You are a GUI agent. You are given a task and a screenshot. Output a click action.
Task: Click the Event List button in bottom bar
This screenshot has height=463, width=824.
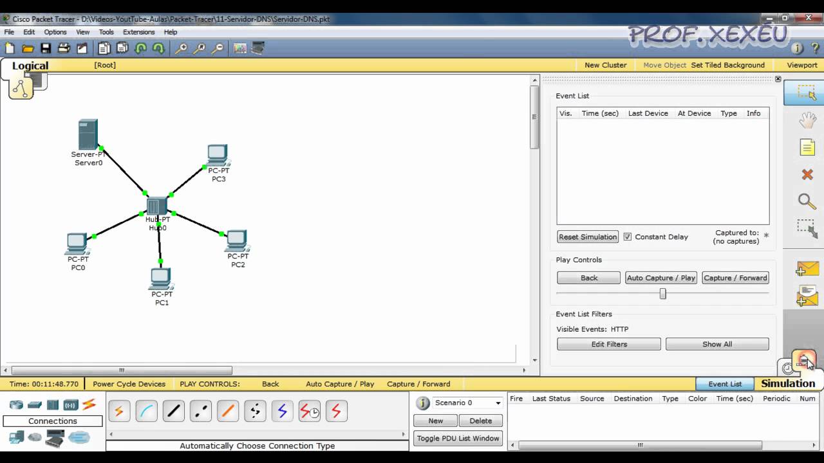pyautogui.click(x=725, y=384)
